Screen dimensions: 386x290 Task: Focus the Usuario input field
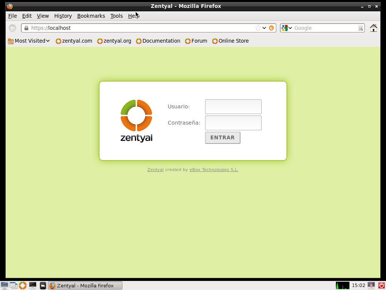click(233, 106)
